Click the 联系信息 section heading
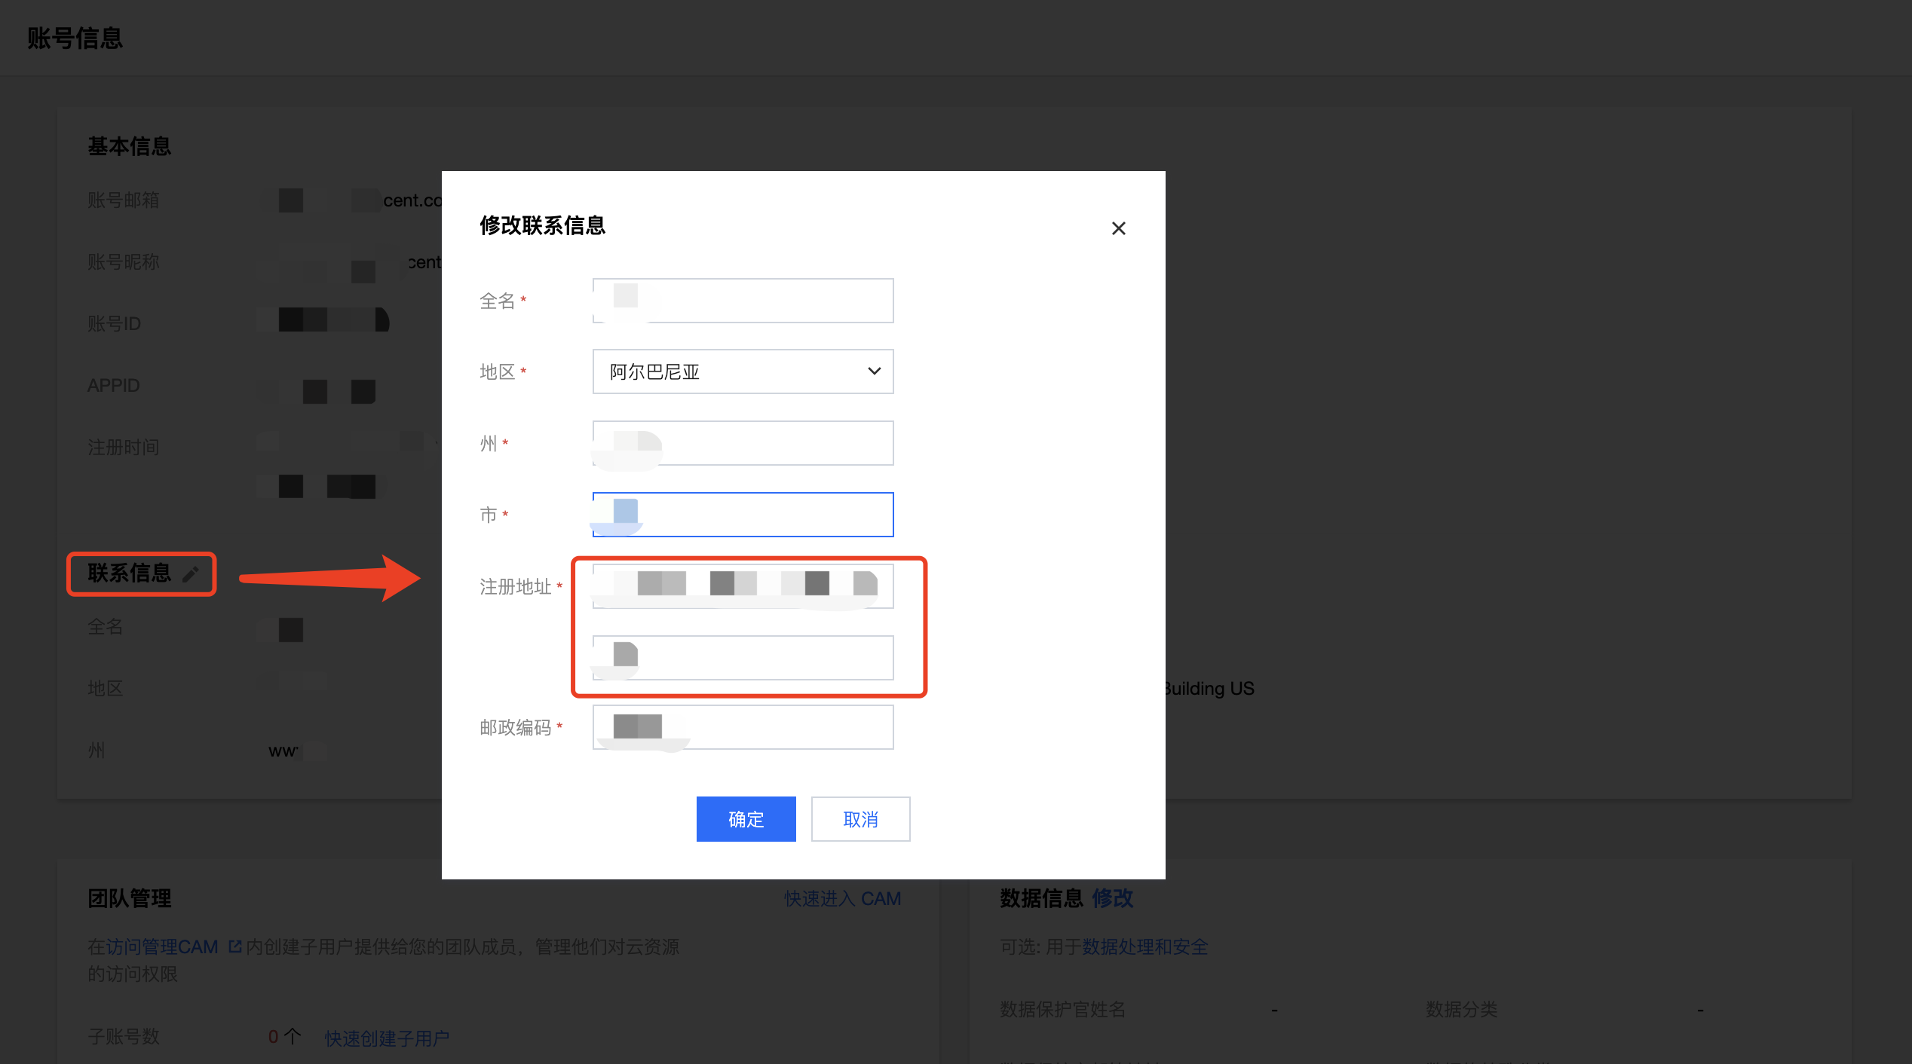Screen dimensions: 1912x1064 (130, 573)
